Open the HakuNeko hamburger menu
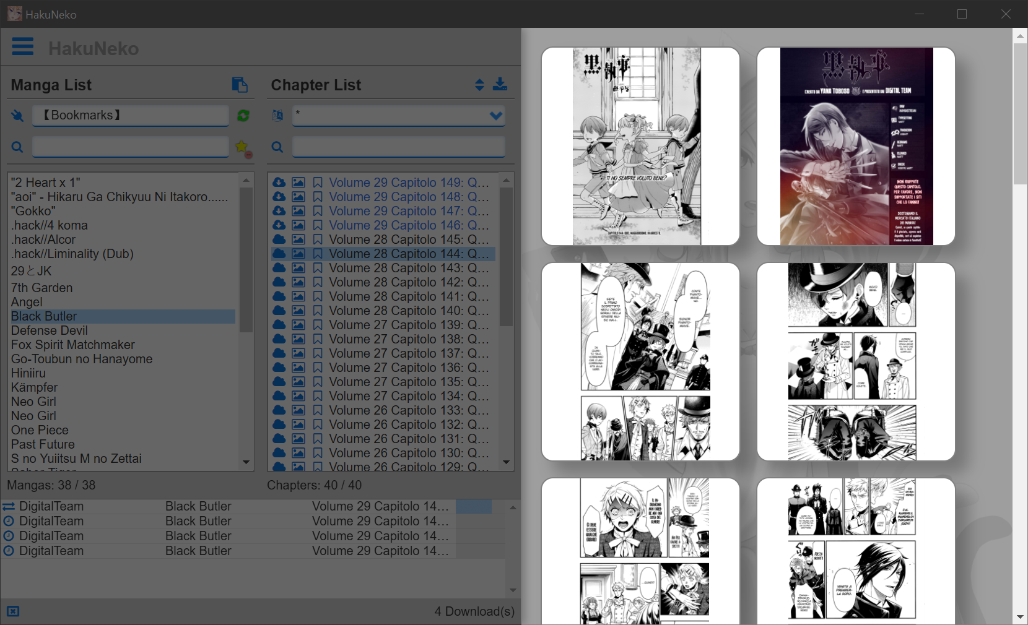This screenshot has height=625, width=1028. click(23, 46)
